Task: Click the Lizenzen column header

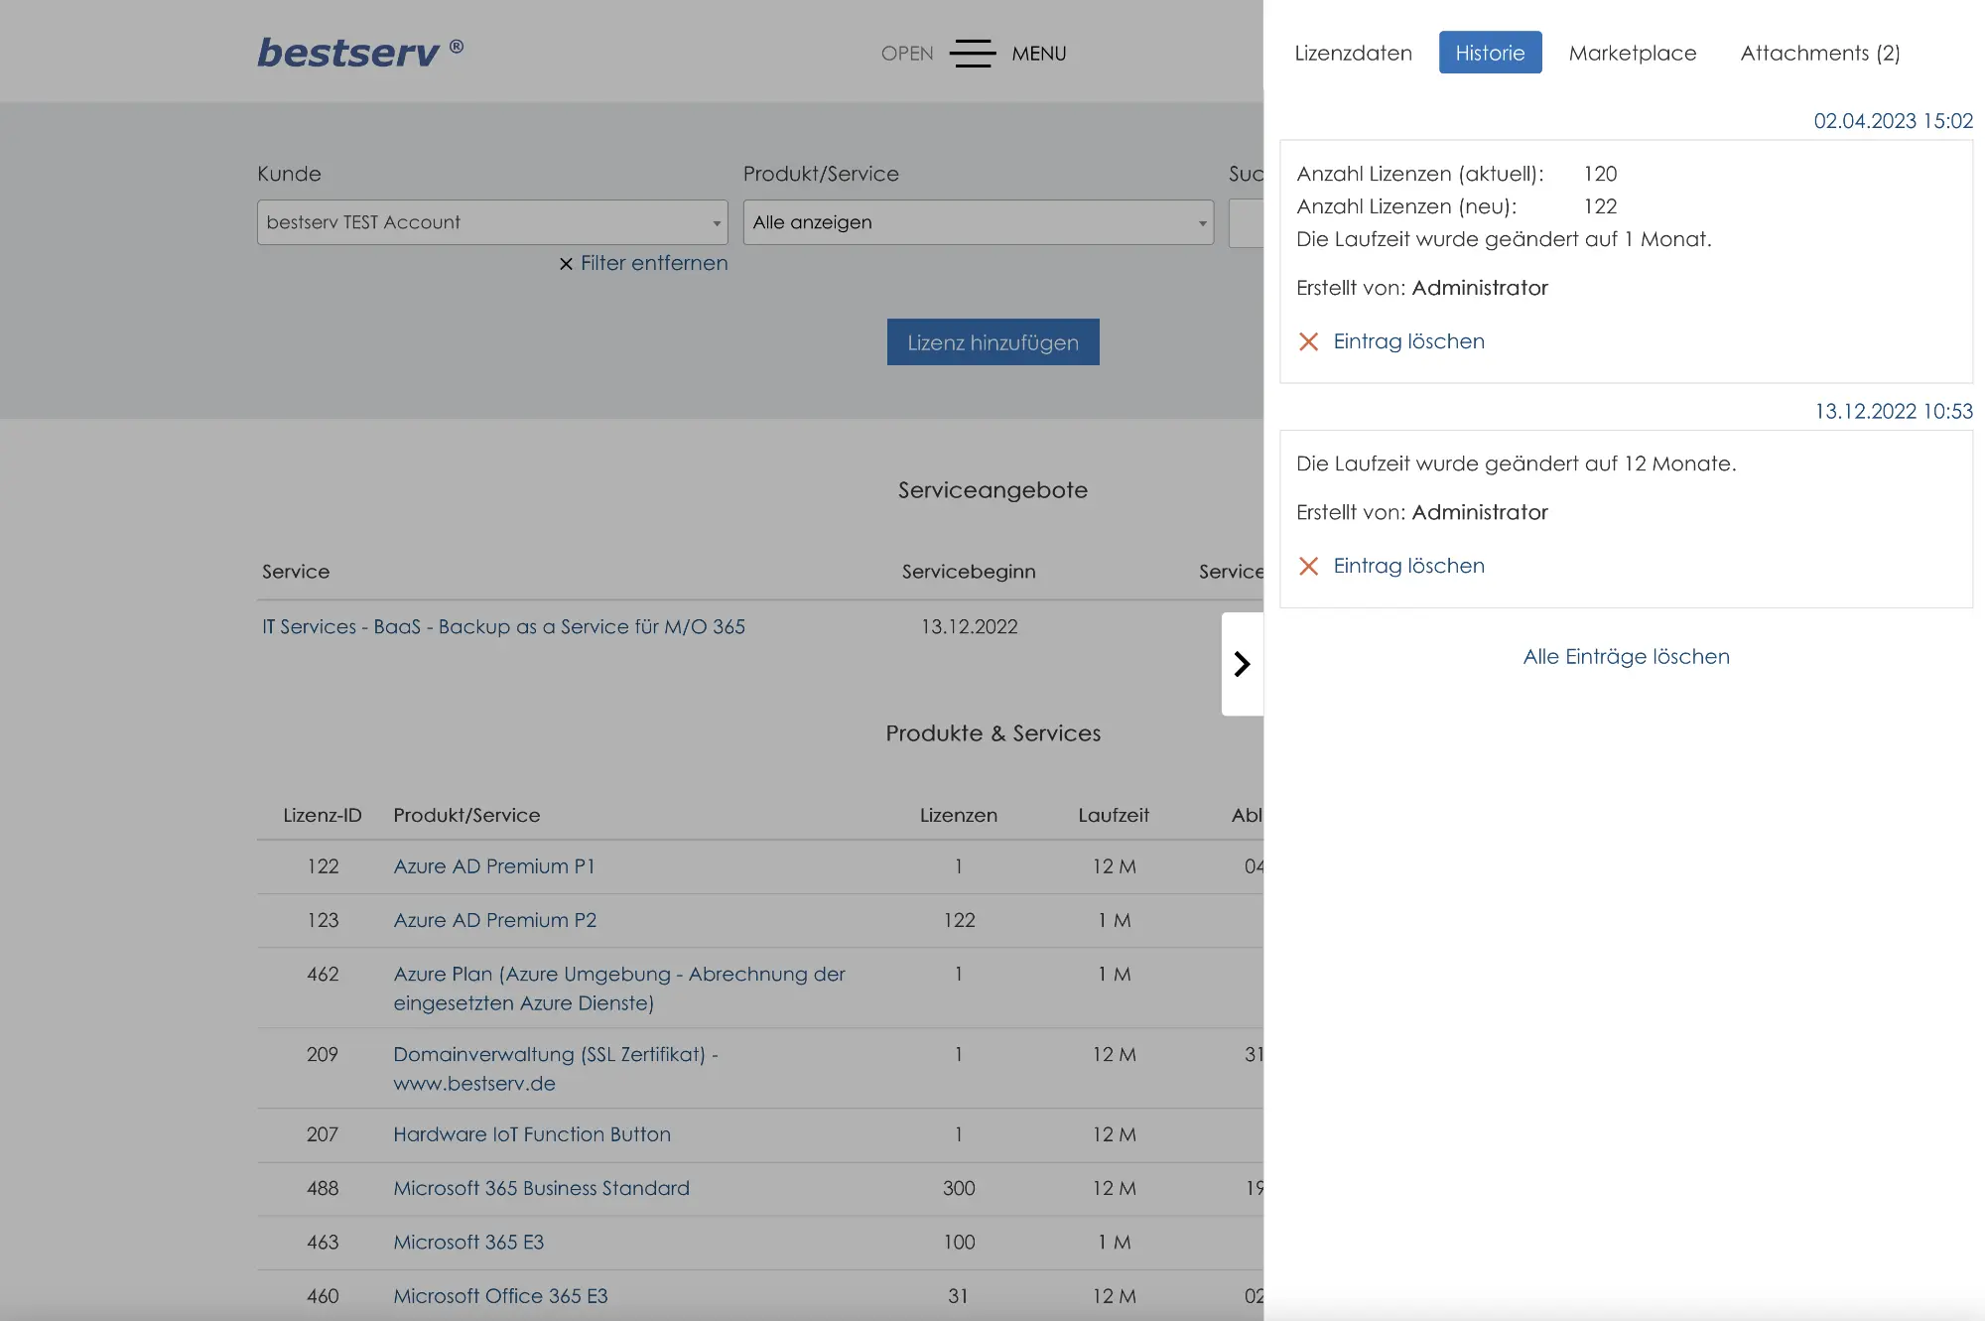Action: [x=958, y=815]
